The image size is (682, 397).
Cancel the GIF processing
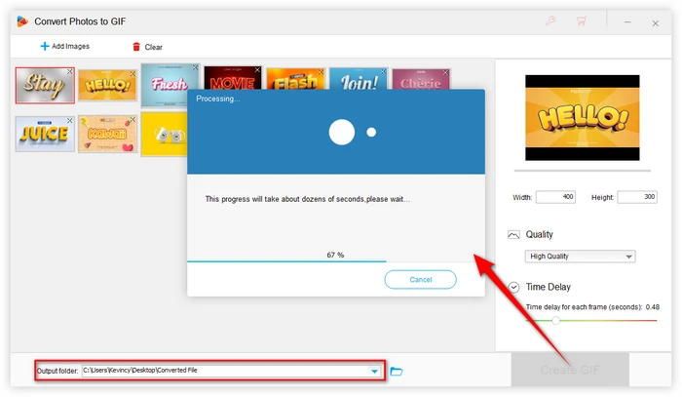click(x=420, y=280)
